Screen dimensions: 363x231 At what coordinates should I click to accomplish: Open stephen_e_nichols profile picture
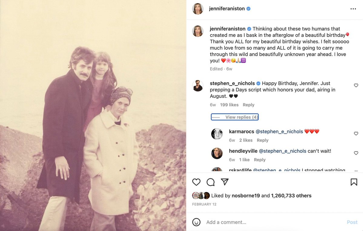tap(198, 86)
